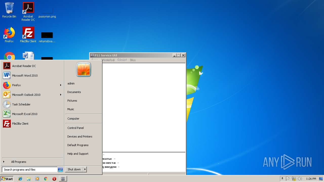
Task: Expand the Microsoft Outlook 2010 jump list arrow
Action: click(x=61, y=95)
